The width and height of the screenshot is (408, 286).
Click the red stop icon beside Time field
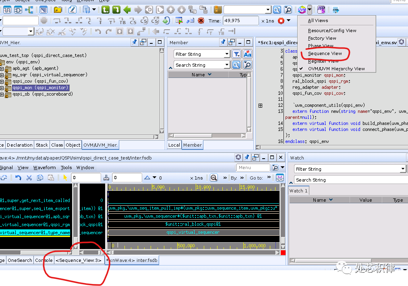(281, 20)
